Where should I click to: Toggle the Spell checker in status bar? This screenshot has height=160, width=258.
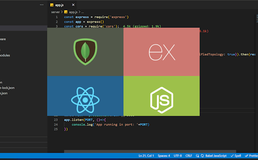pyautogui.click(x=236, y=155)
